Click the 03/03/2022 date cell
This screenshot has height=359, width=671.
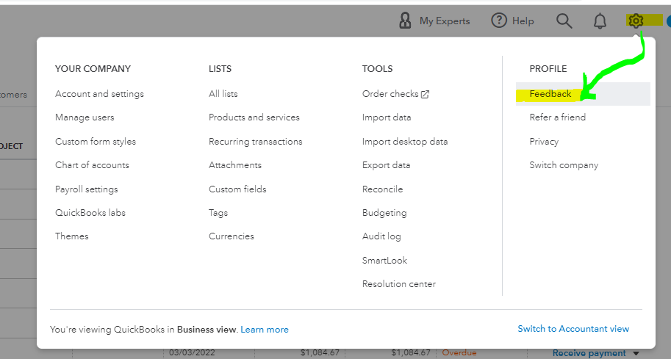192,352
